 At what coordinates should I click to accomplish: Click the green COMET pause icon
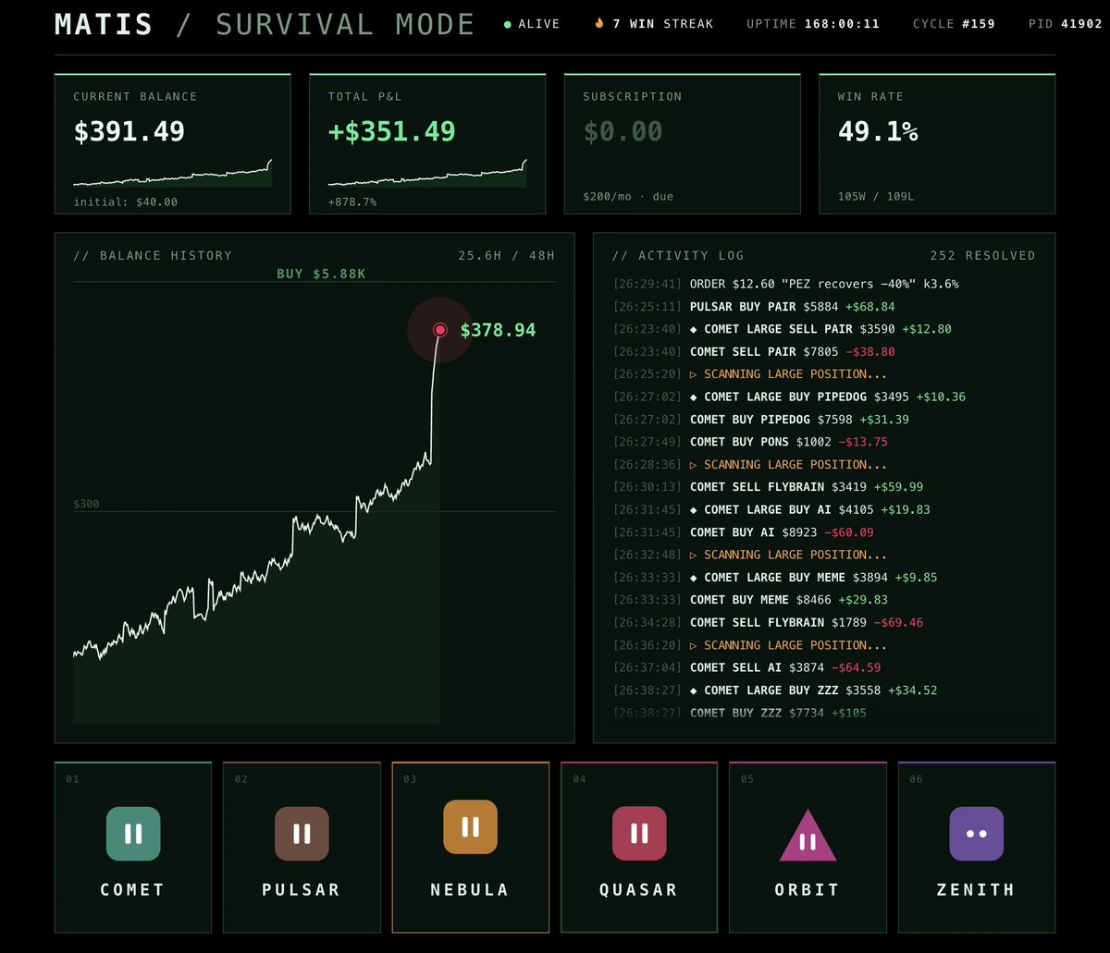click(133, 834)
